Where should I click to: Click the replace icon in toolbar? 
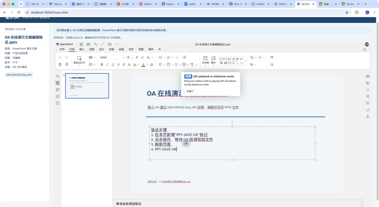(272, 57)
